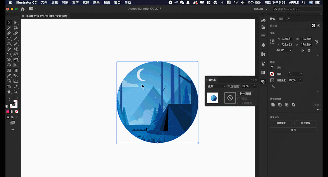Enable the 剪切 checkbox
This screenshot has width=328, height=177.
(239, 99)
